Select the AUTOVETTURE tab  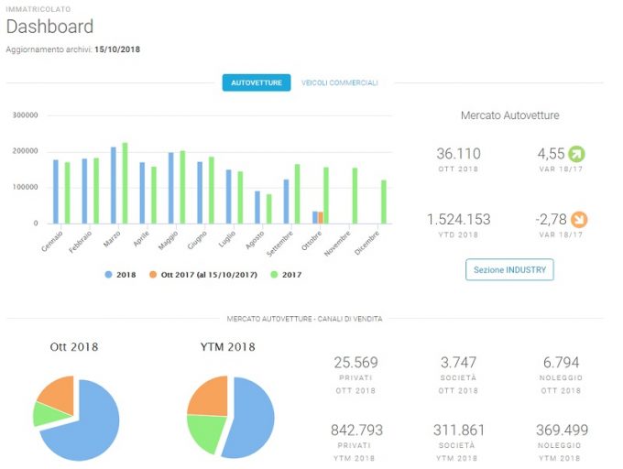[257, 82]
